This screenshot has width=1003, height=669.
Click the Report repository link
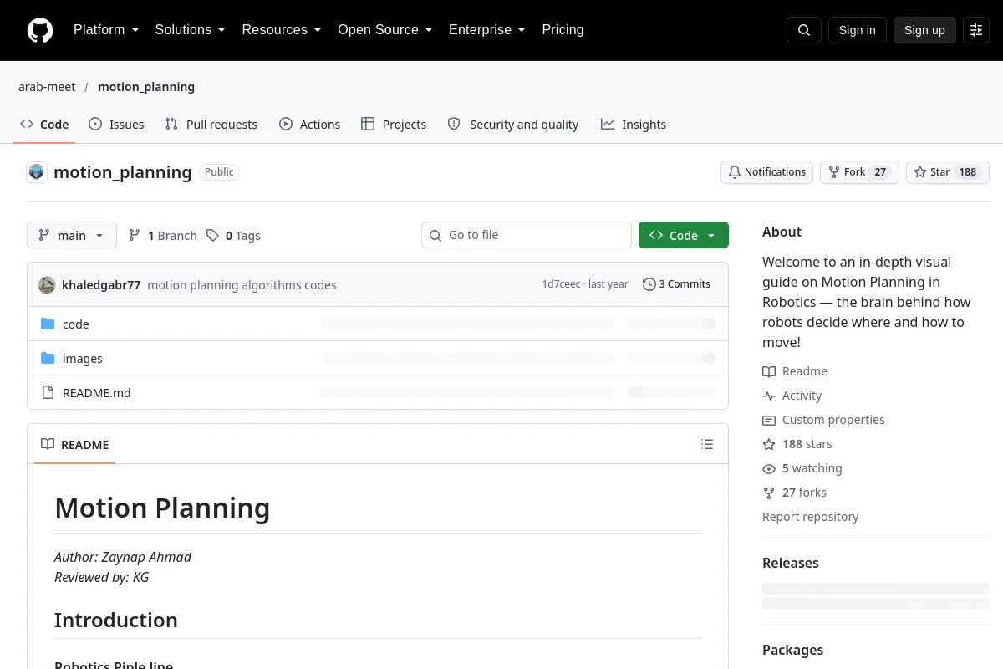[x=810, y=517]
